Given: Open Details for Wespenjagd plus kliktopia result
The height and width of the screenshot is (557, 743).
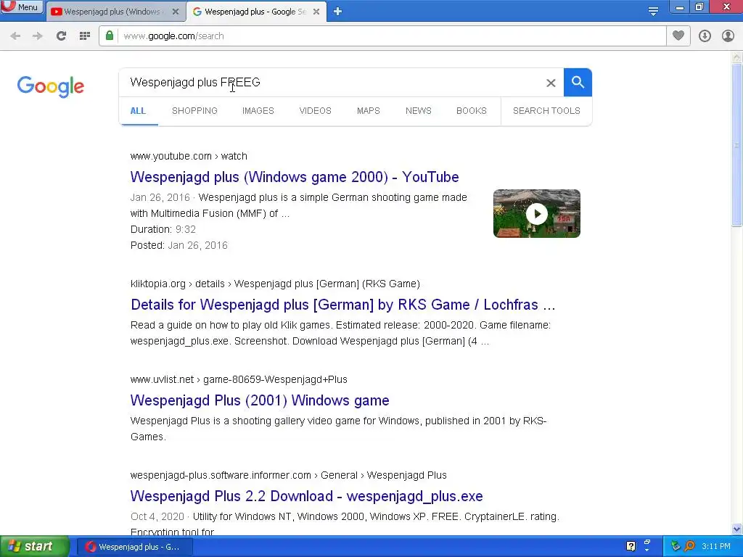Looking at the screenshot, I should [x=342, y=305].
